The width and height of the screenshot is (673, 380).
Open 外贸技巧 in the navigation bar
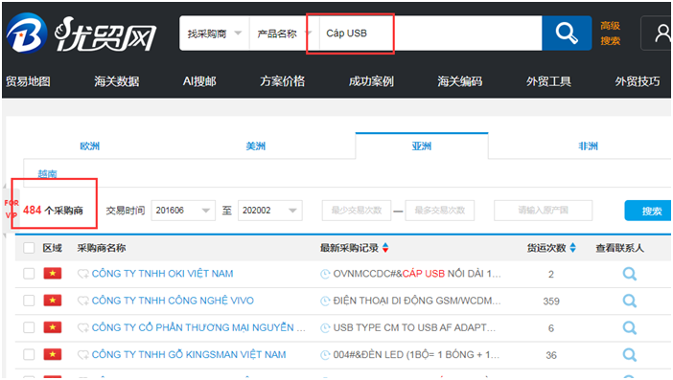pos(638,81)
